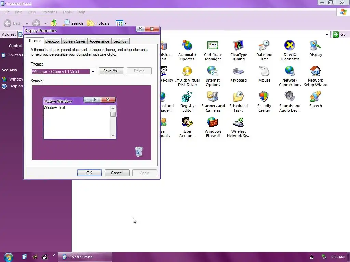Click the sample window scrollbar up arrow
Viewport: 350px width, 262px height.
(113, 108)
